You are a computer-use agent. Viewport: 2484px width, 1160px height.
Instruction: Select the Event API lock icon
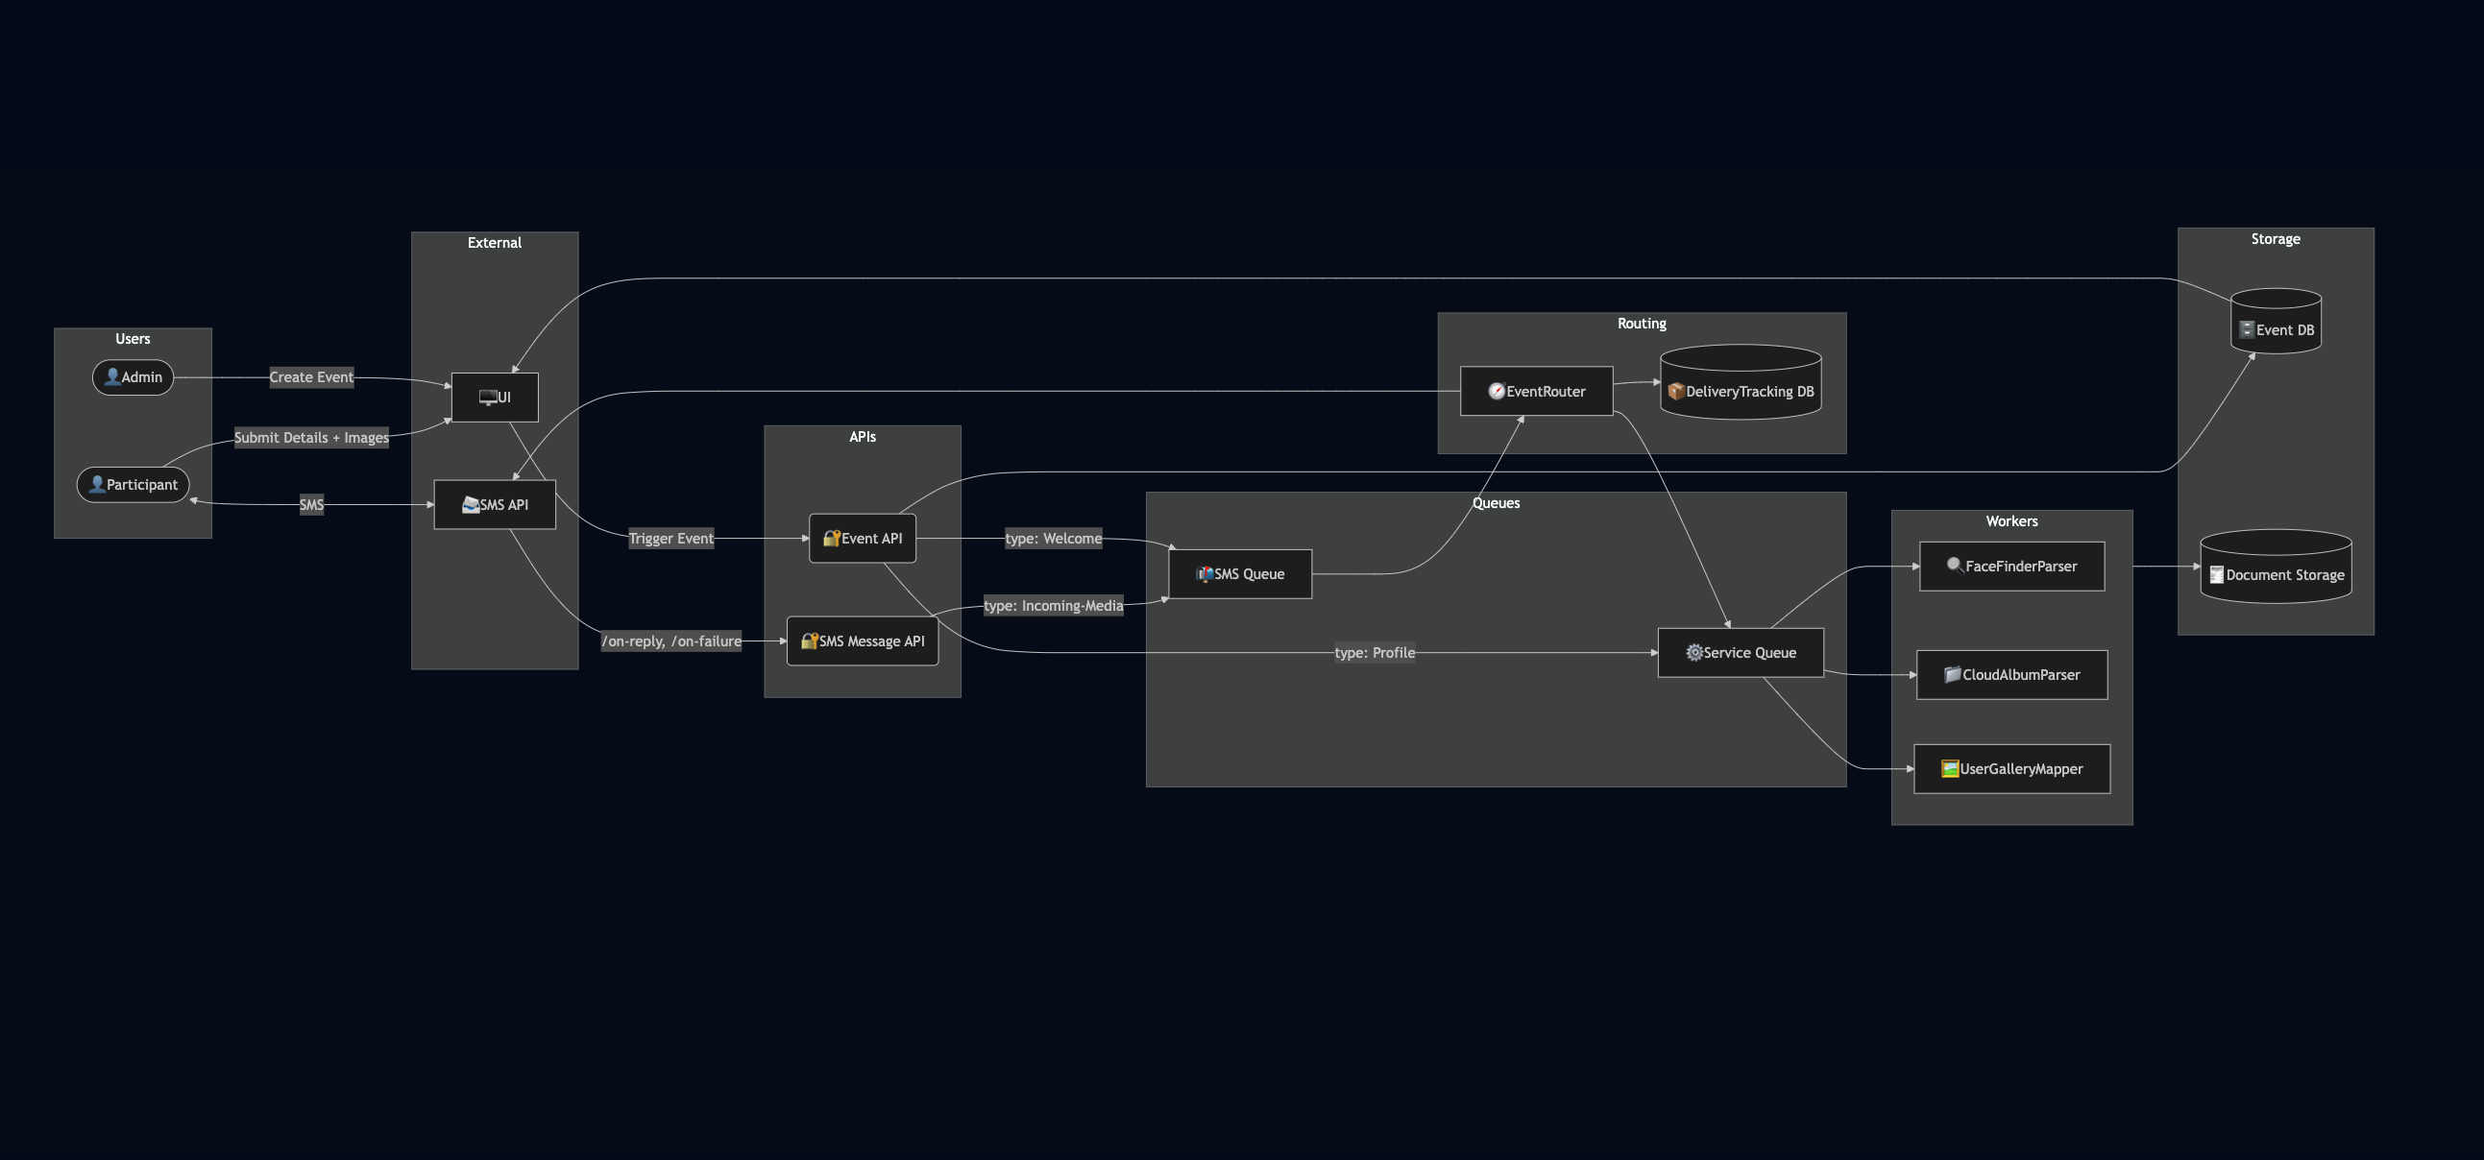pyautogui.click(x=831, y=538)
